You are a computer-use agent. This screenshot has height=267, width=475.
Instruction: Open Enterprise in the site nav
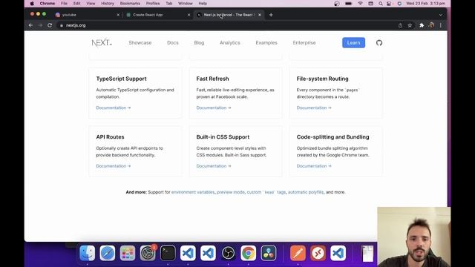tap(304, 43)
